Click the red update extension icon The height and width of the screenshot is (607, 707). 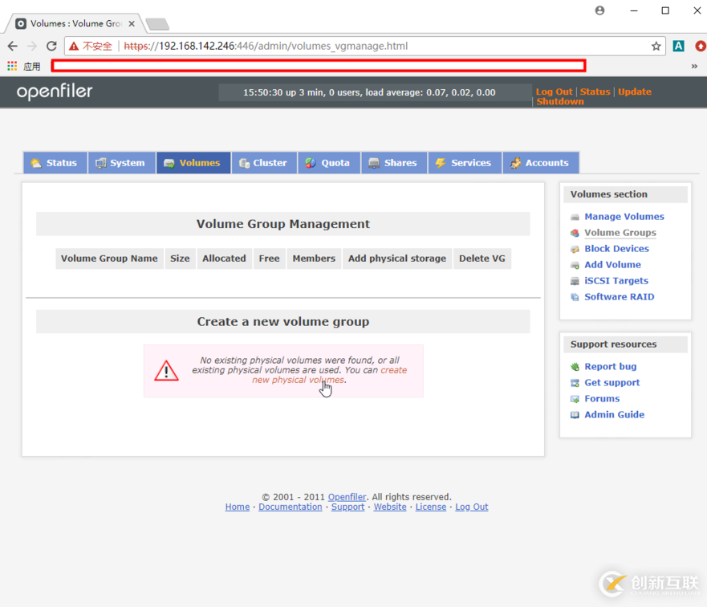click(700, 47)
